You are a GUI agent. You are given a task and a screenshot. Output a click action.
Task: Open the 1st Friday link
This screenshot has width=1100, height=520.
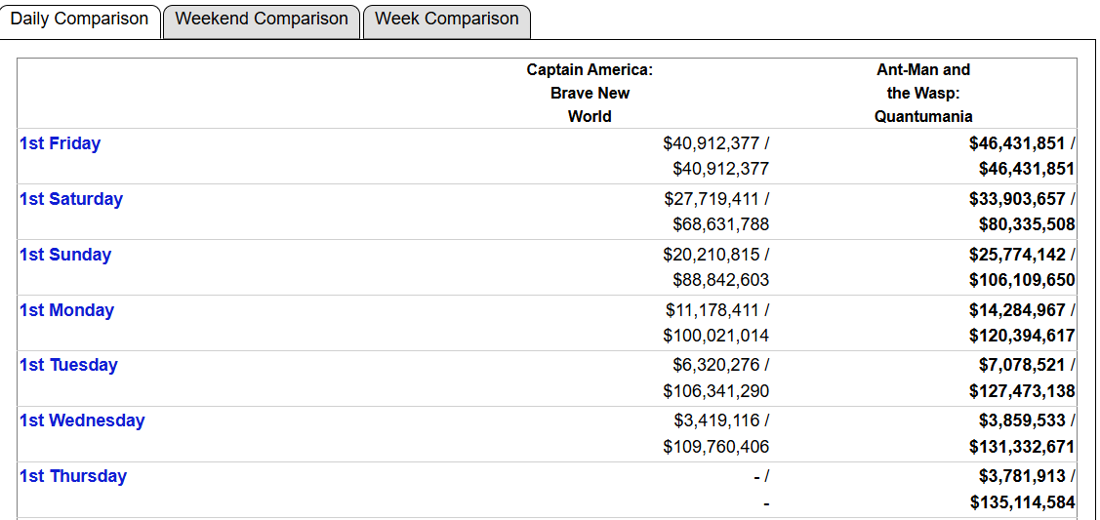[60, 143]
